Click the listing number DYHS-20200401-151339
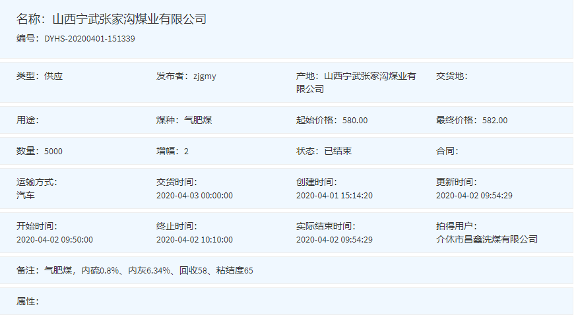The image size is (576, 317). (90, 39)
